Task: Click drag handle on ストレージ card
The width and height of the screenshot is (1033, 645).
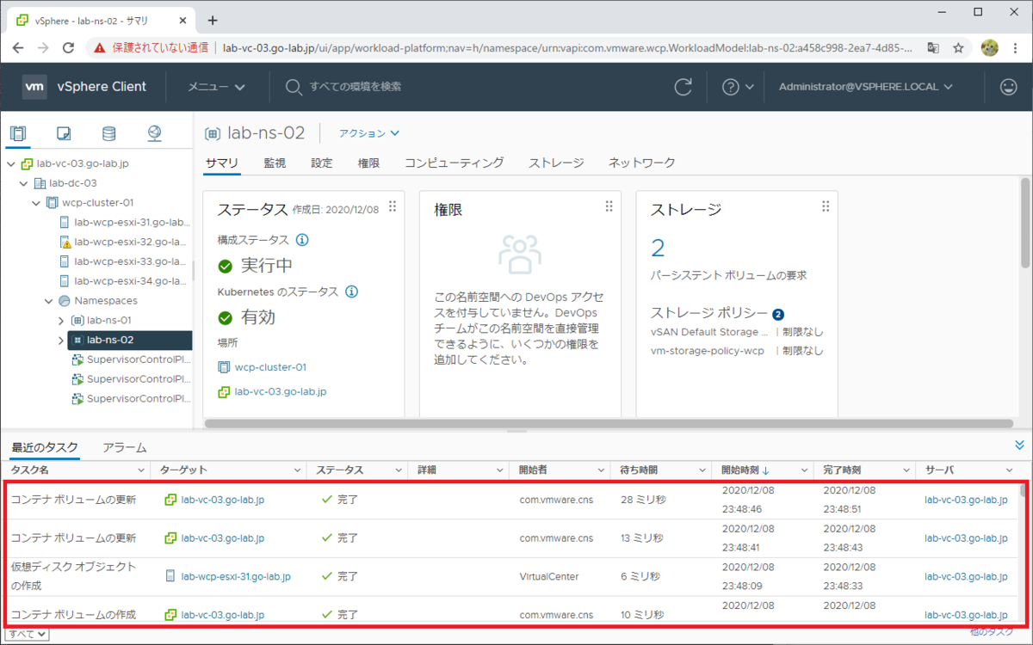Action: click(826, 206)
